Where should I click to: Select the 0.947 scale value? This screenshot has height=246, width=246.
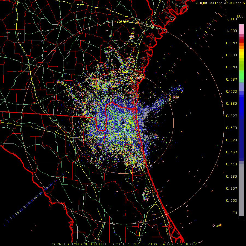pyautogui.click(x=232, y=43)
